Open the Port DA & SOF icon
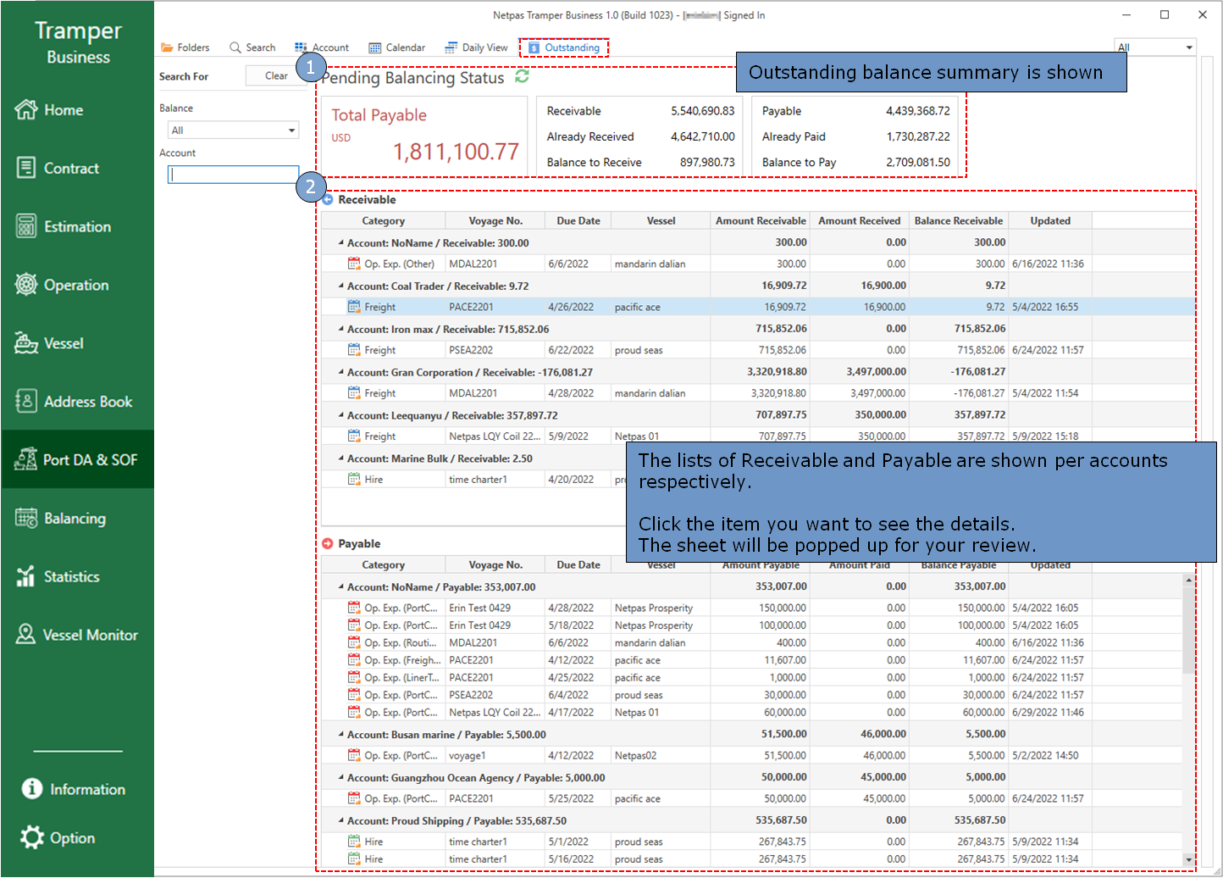The width and height of the screenshot is (1223, 878). pos(26,459)
